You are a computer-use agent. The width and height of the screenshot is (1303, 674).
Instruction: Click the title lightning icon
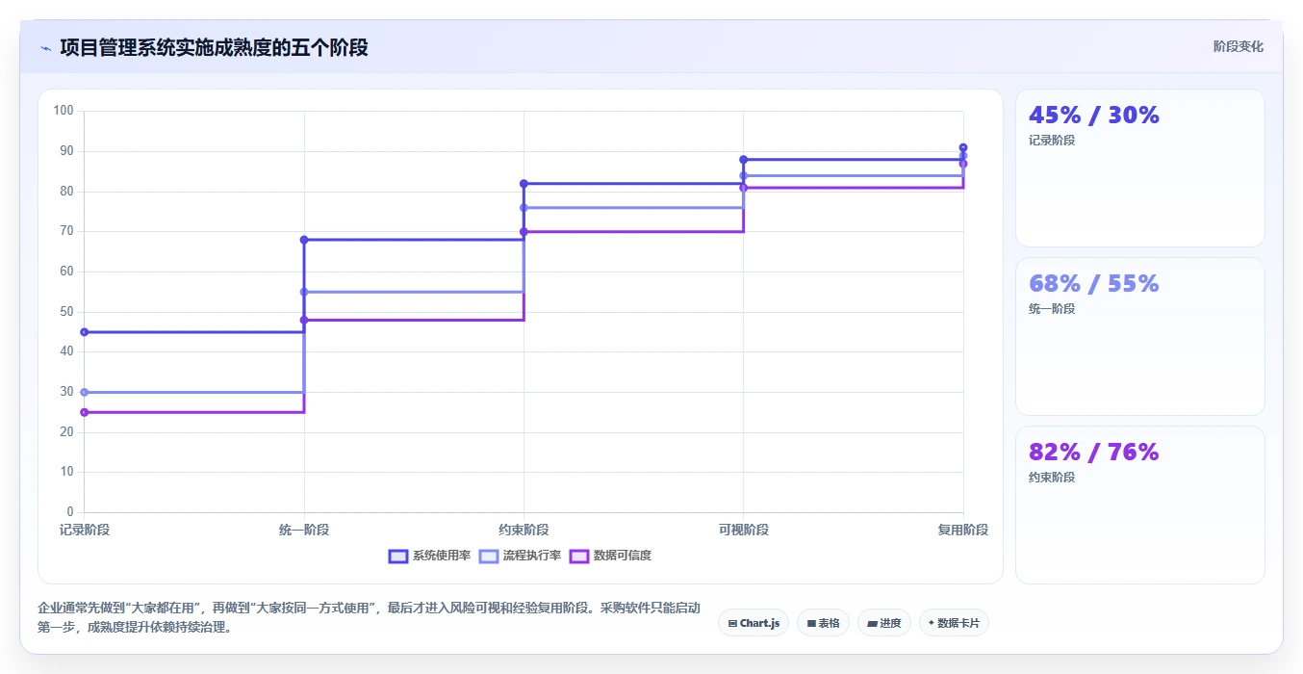[x=45, y=48]
